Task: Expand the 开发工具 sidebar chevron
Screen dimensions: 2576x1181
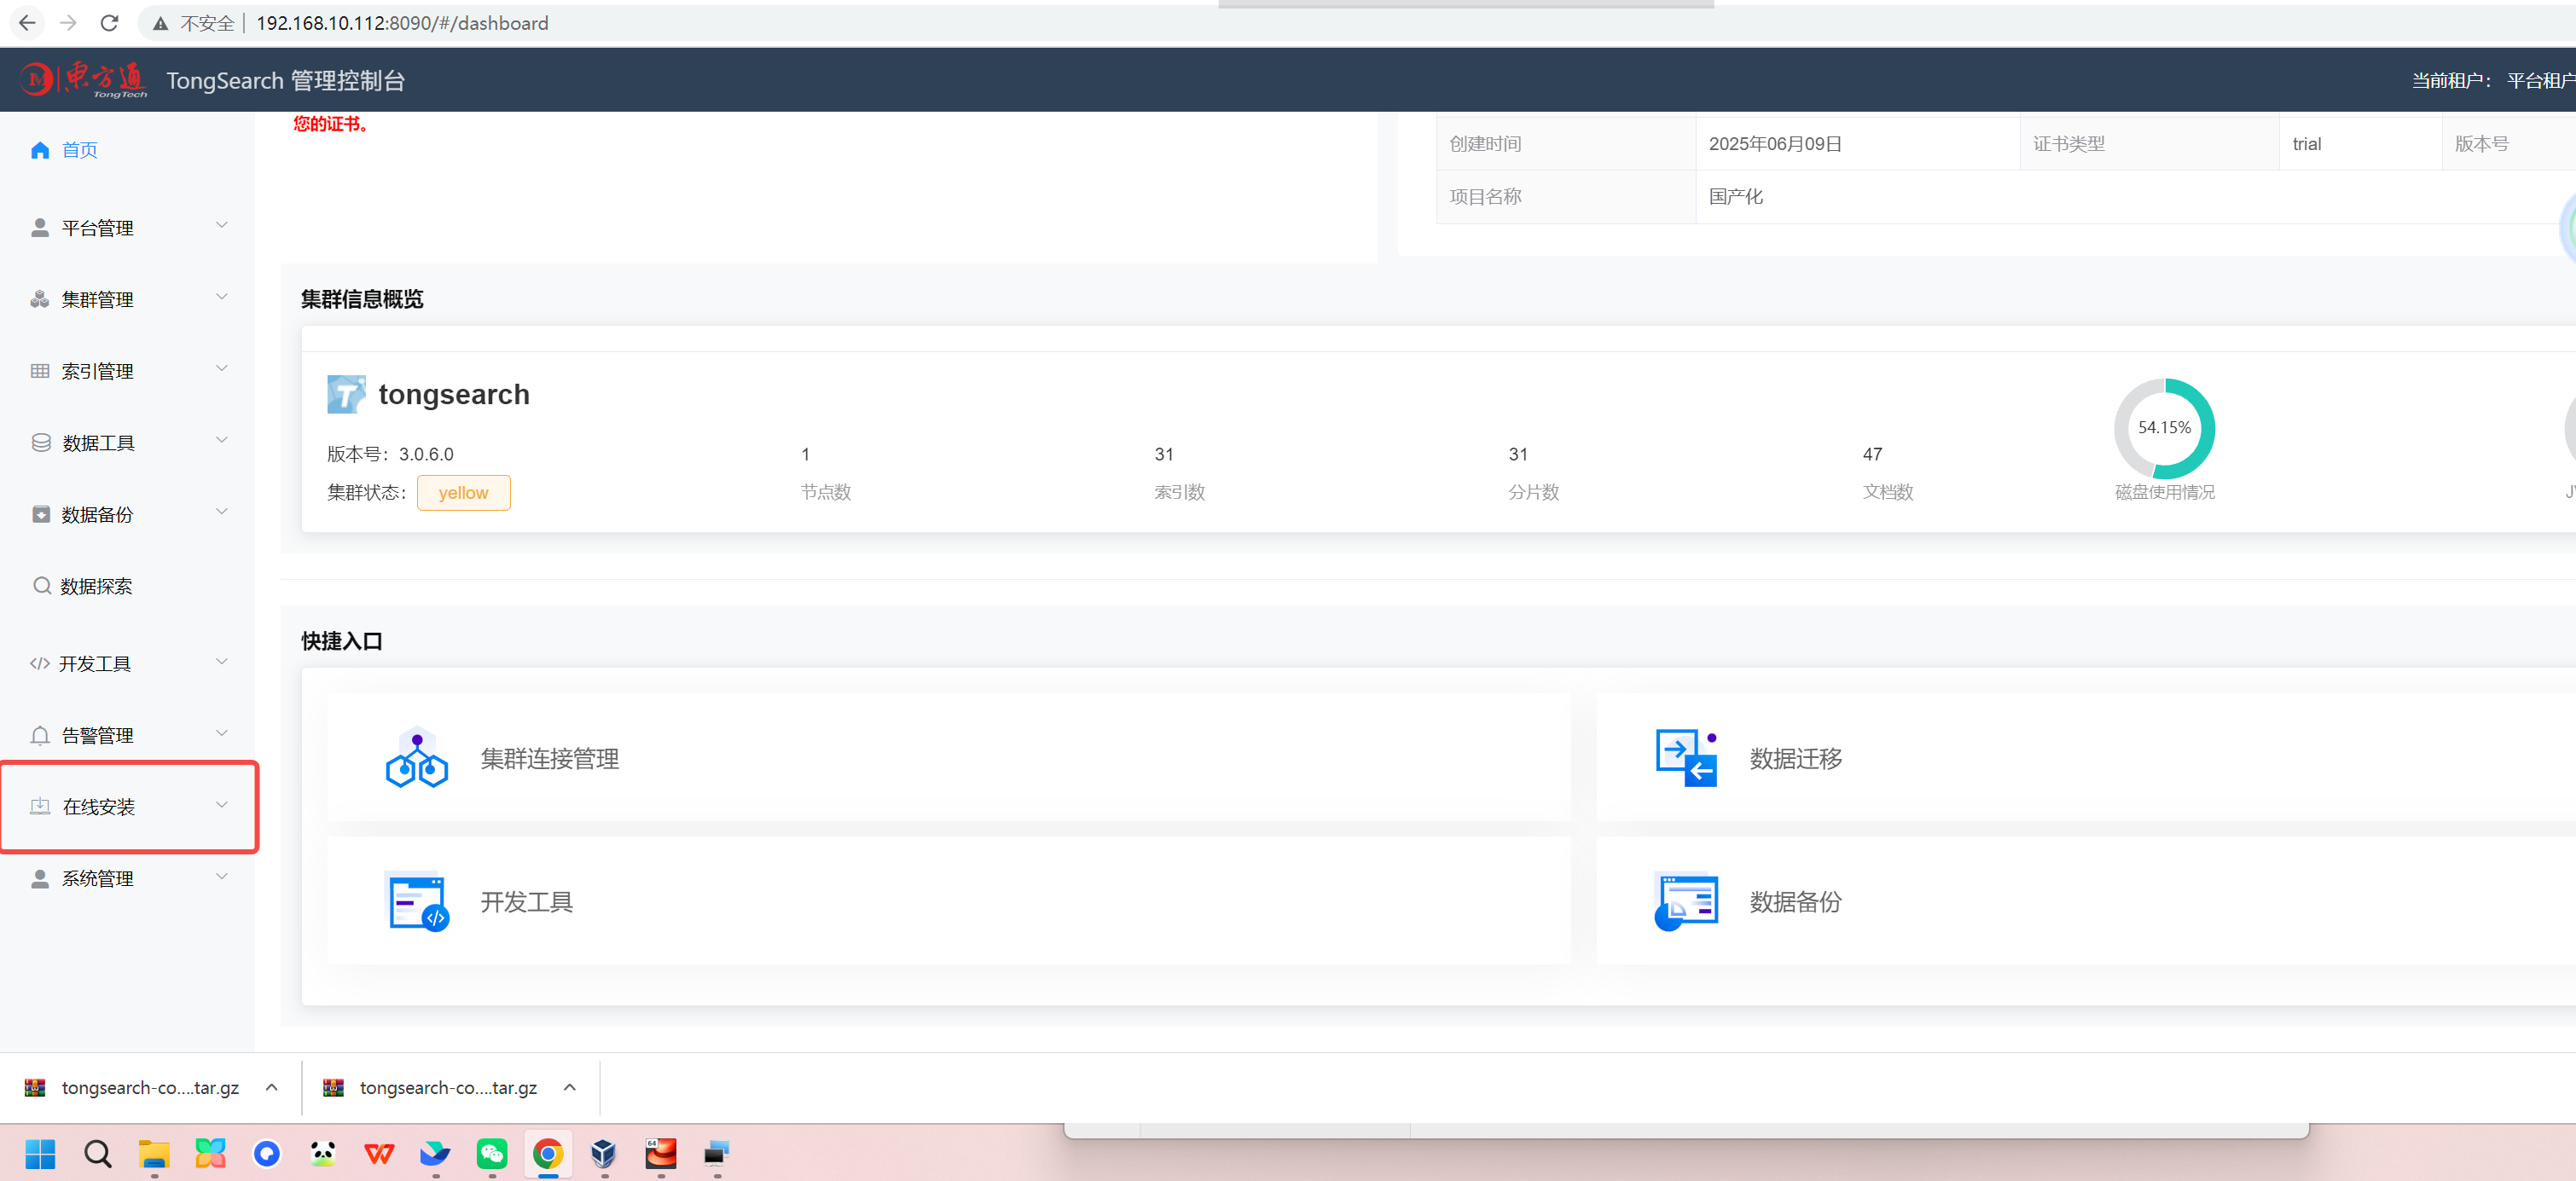Action: click(x=222, y=661)
